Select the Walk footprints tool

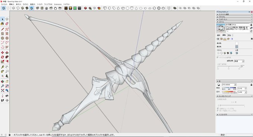3,100
